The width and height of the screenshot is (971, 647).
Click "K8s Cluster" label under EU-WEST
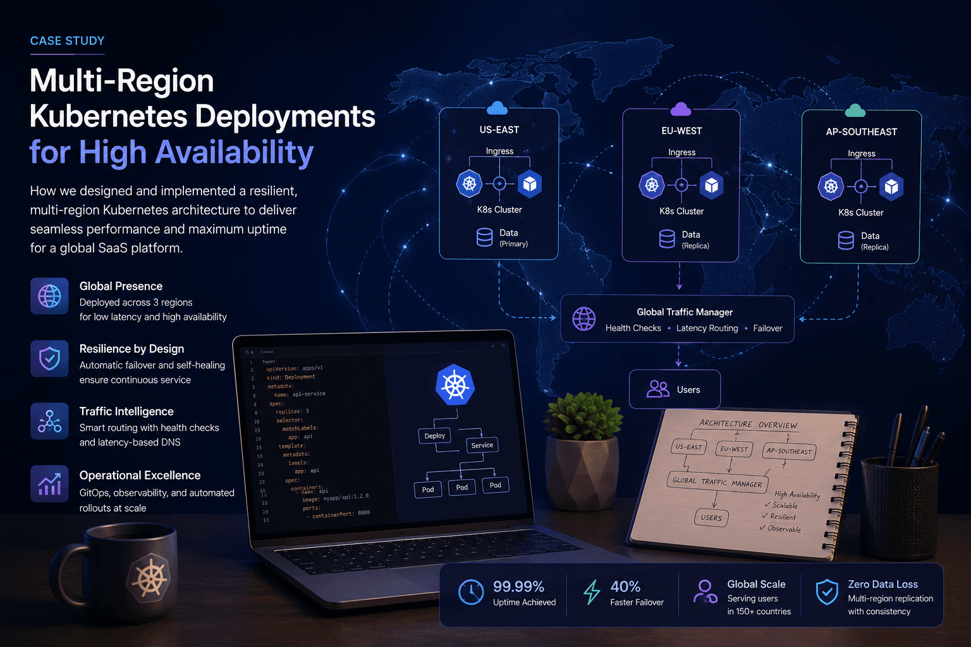681,211
